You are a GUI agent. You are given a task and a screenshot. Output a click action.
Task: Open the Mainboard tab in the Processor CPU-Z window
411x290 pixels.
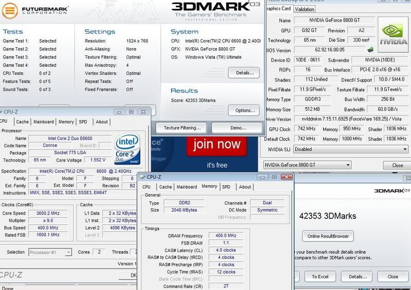point(43,122)
